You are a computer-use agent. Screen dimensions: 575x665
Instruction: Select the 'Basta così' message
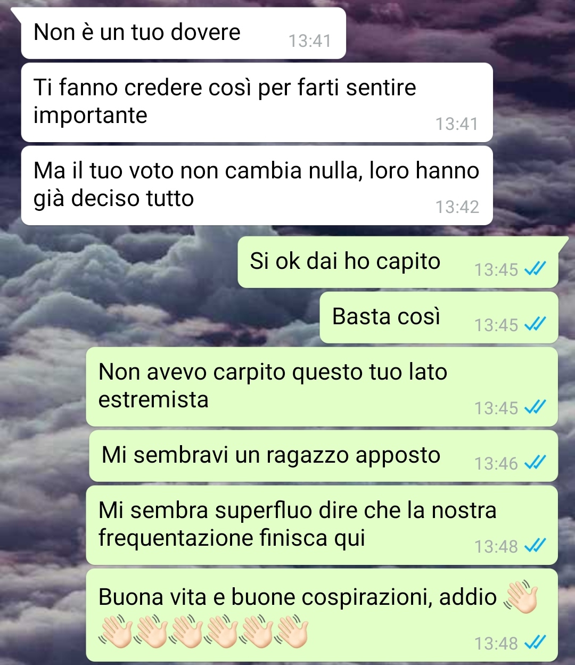(x=439, y=317)
